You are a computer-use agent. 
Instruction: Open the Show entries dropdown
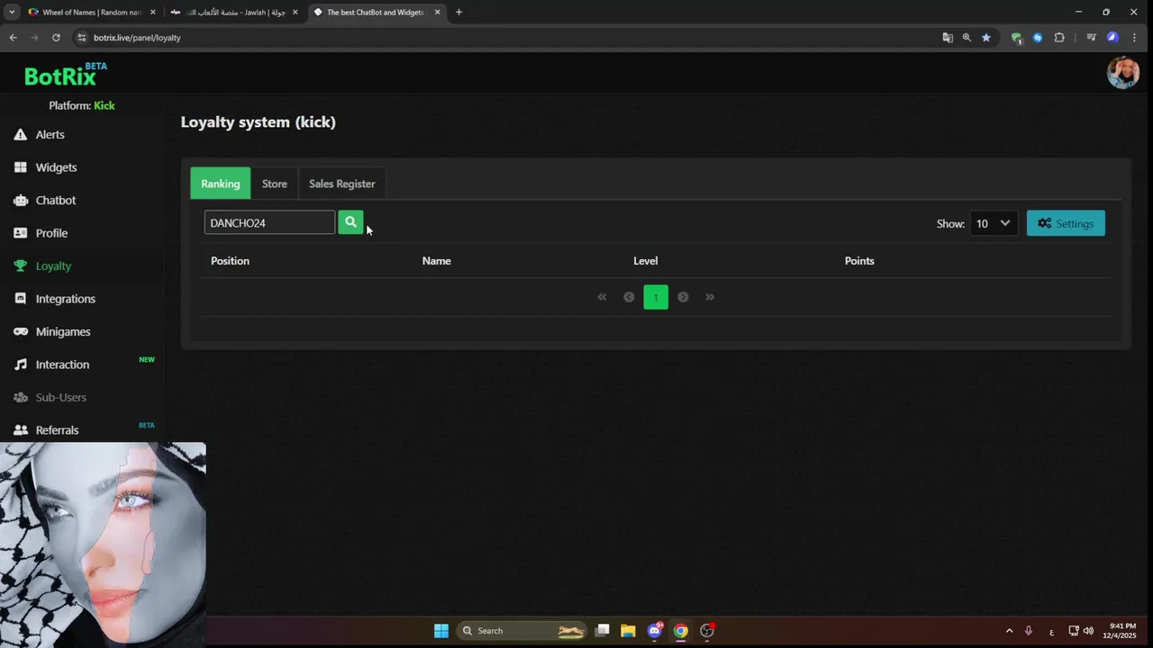click(x=993, y=223)
